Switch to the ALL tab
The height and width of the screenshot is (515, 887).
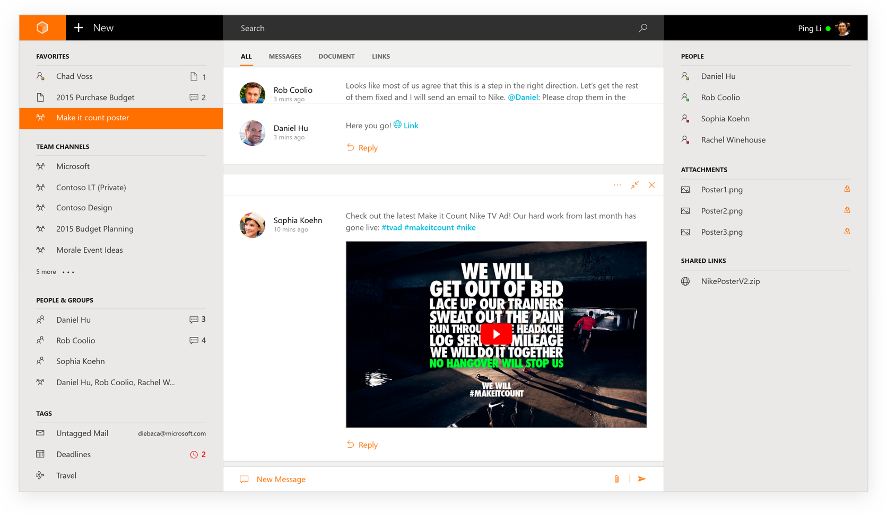[246, 56]
